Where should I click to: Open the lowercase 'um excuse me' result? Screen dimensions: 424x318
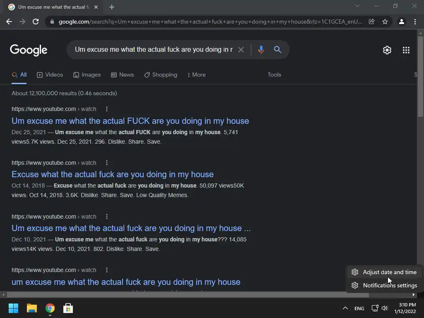click(x=126, y=282)
